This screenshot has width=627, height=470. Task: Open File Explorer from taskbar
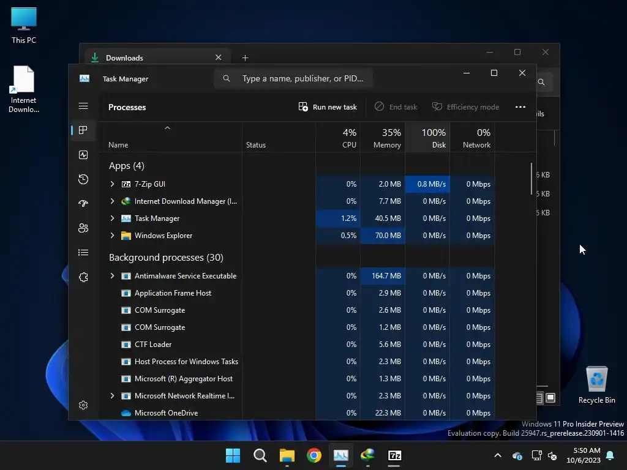pos(287,455)
